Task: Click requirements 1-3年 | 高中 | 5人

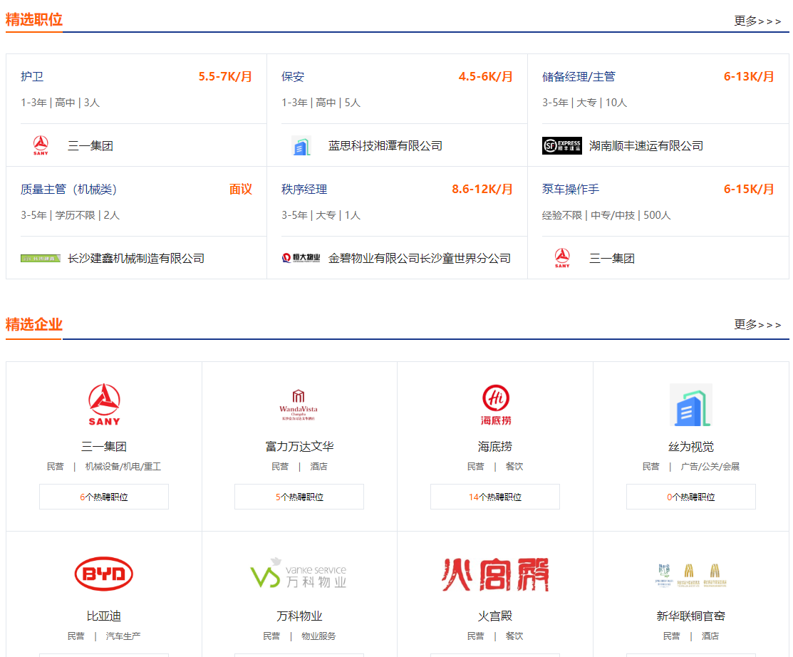Action: coord(321,103)
